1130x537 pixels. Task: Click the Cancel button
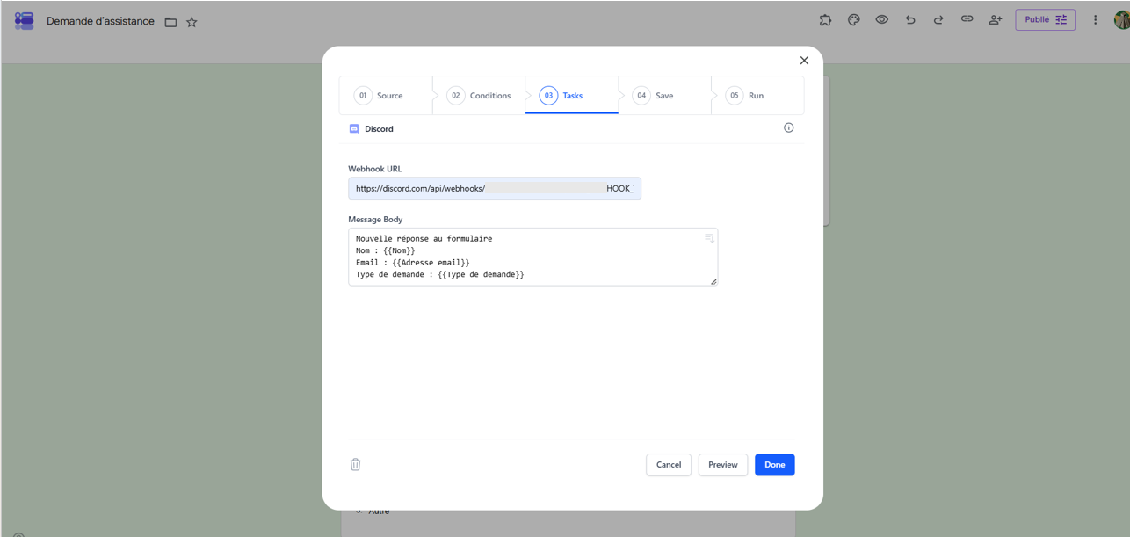point(669,464)
